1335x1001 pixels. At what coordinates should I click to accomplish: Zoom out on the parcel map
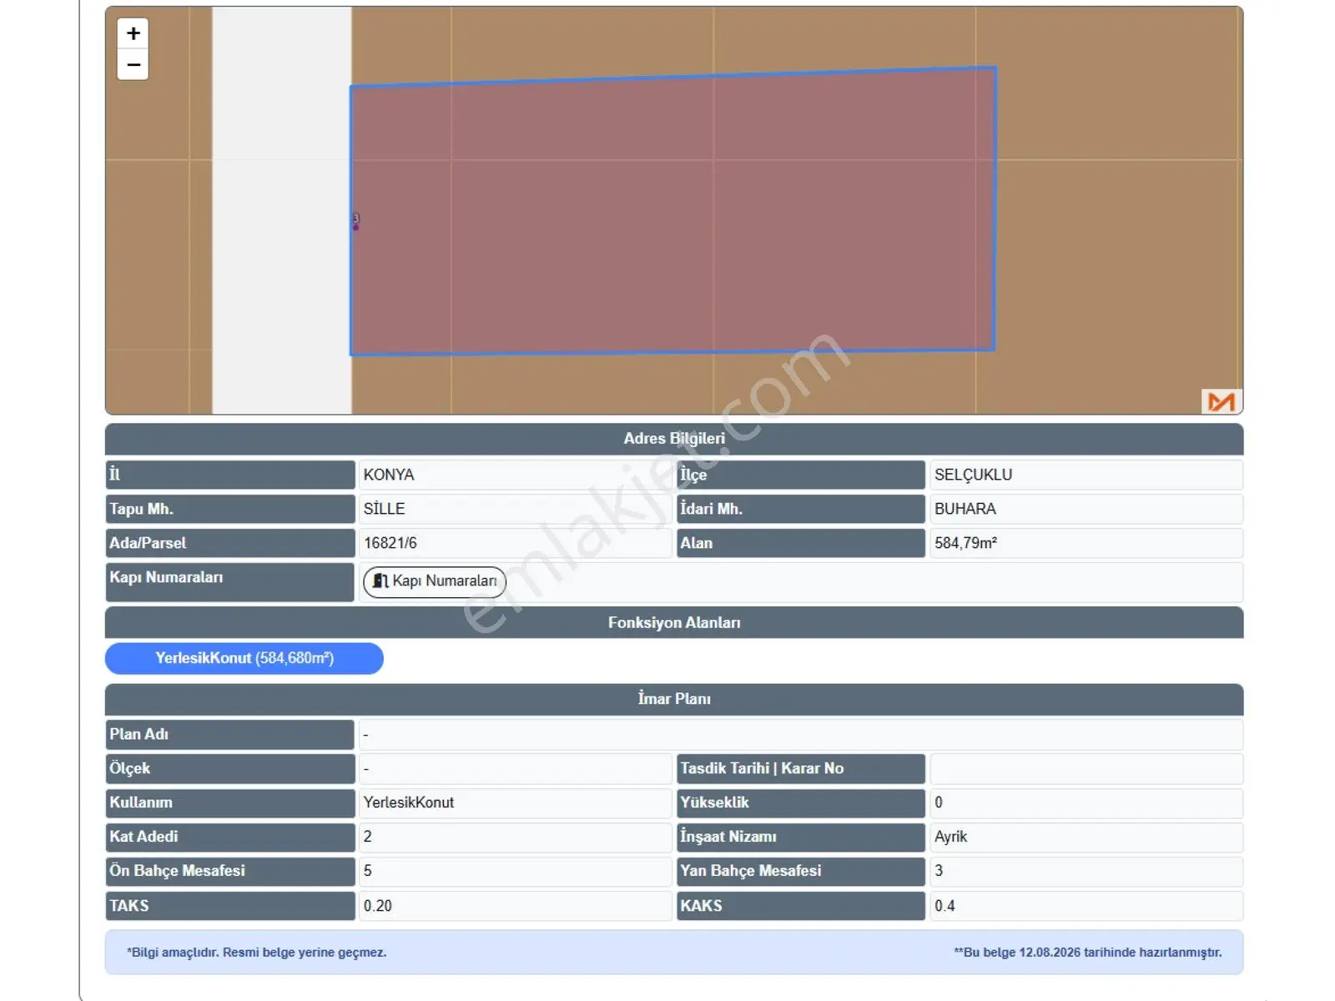point(133,65)
